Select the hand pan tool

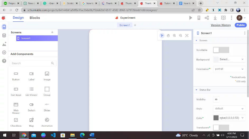click(x=168, y=36)
